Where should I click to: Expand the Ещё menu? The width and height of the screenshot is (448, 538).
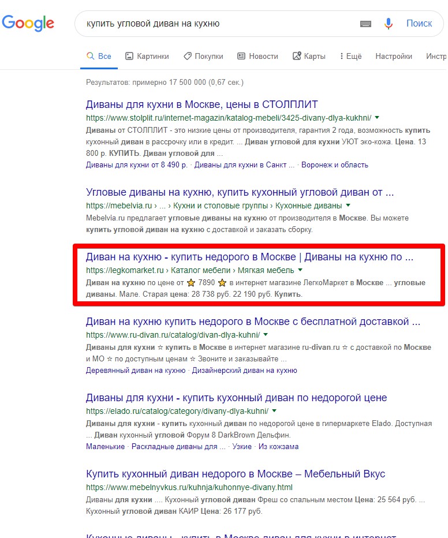(x=350, y=56)
